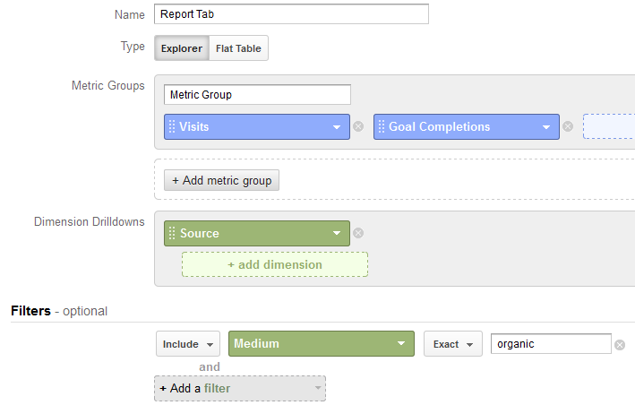Open the Goal Completions metric dropdown
Image resolution: width=635 pixels, height=405 pixels.
point(546,127)
